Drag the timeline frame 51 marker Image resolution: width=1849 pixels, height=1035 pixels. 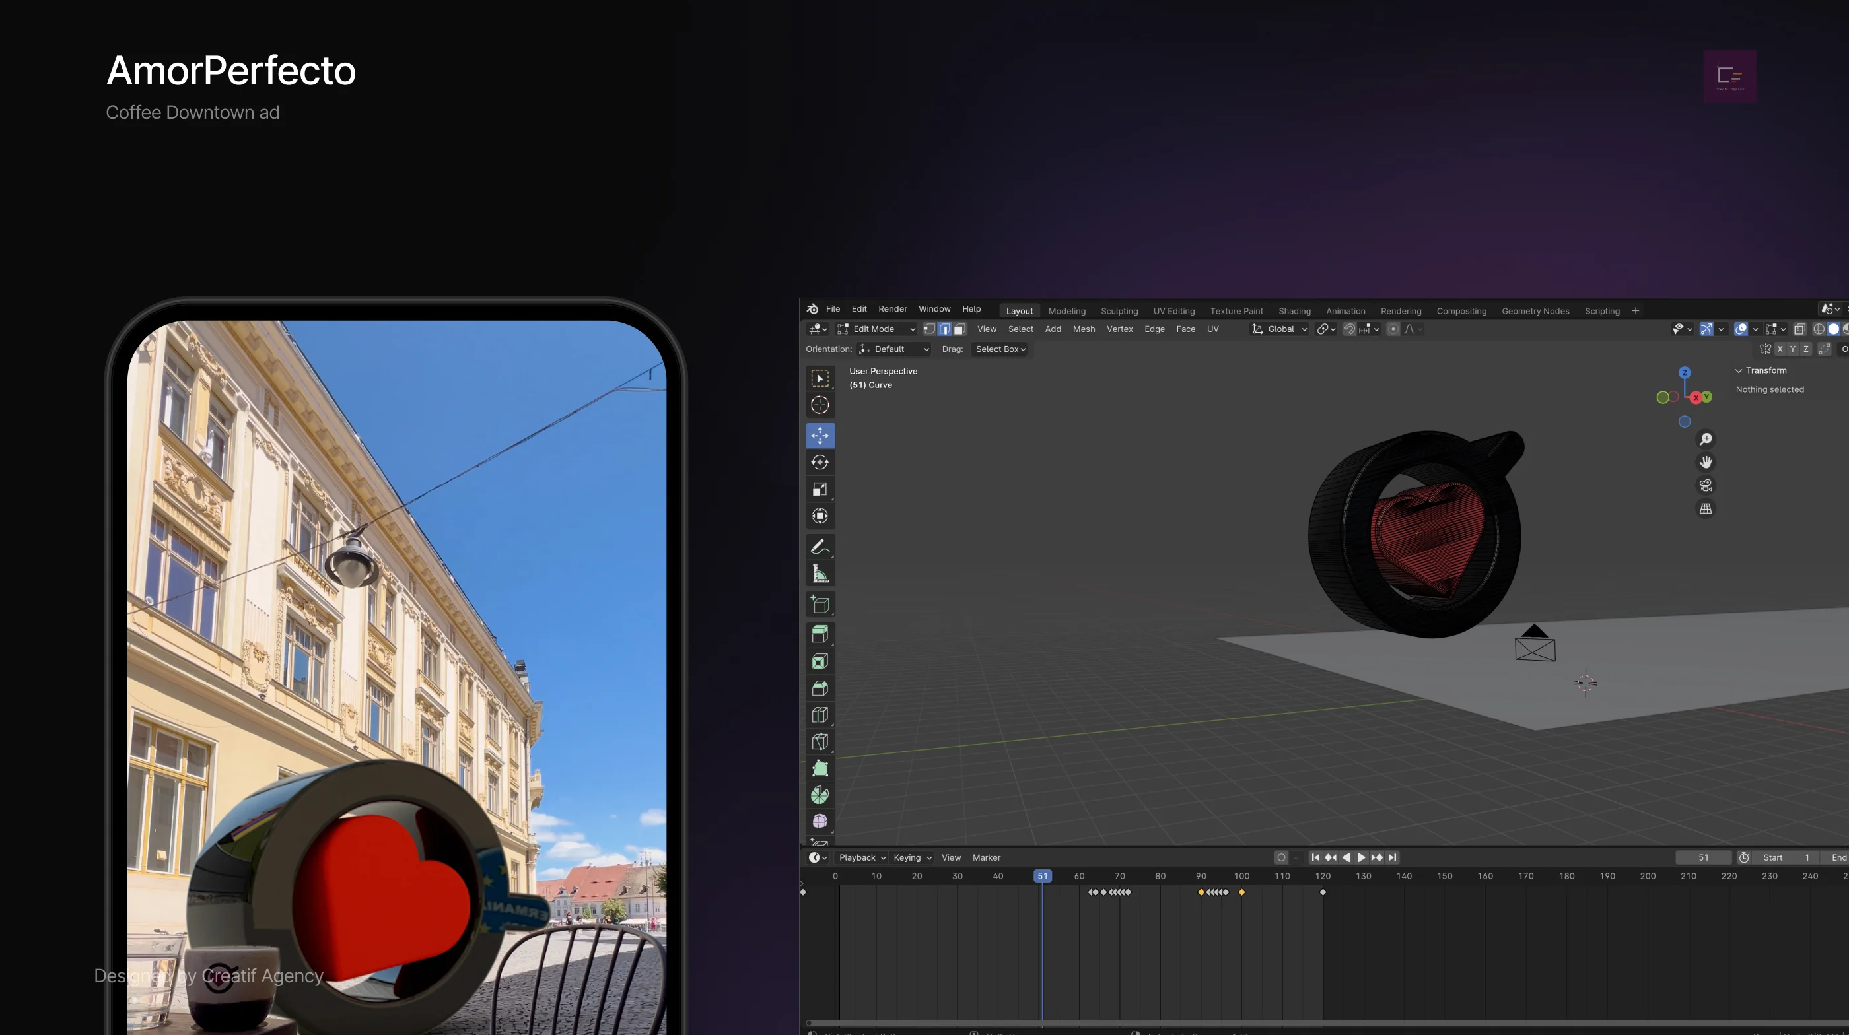pyautogui.click(x=1041, y=875)
